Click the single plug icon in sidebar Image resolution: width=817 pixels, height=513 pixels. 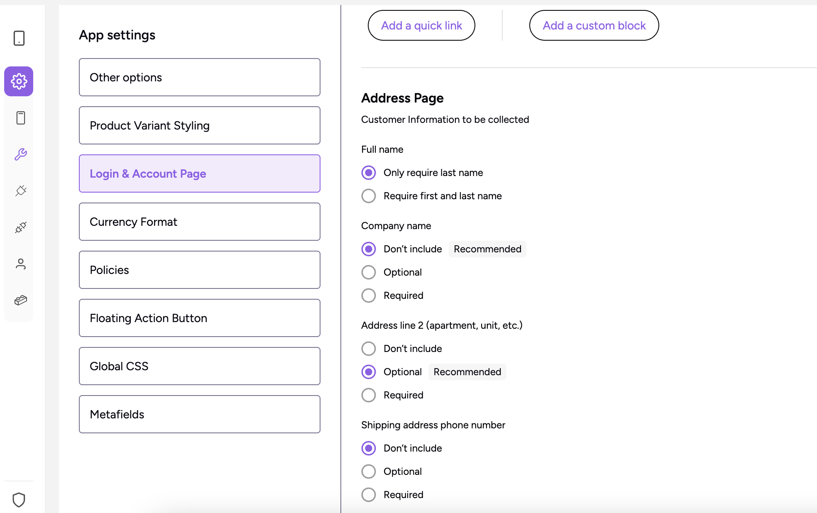point(20,191)
